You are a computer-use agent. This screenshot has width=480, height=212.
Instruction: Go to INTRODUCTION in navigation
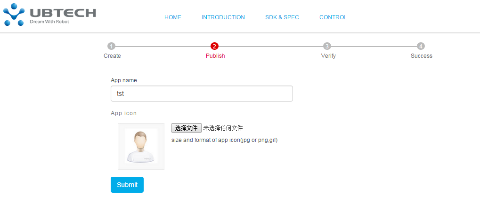223,17
